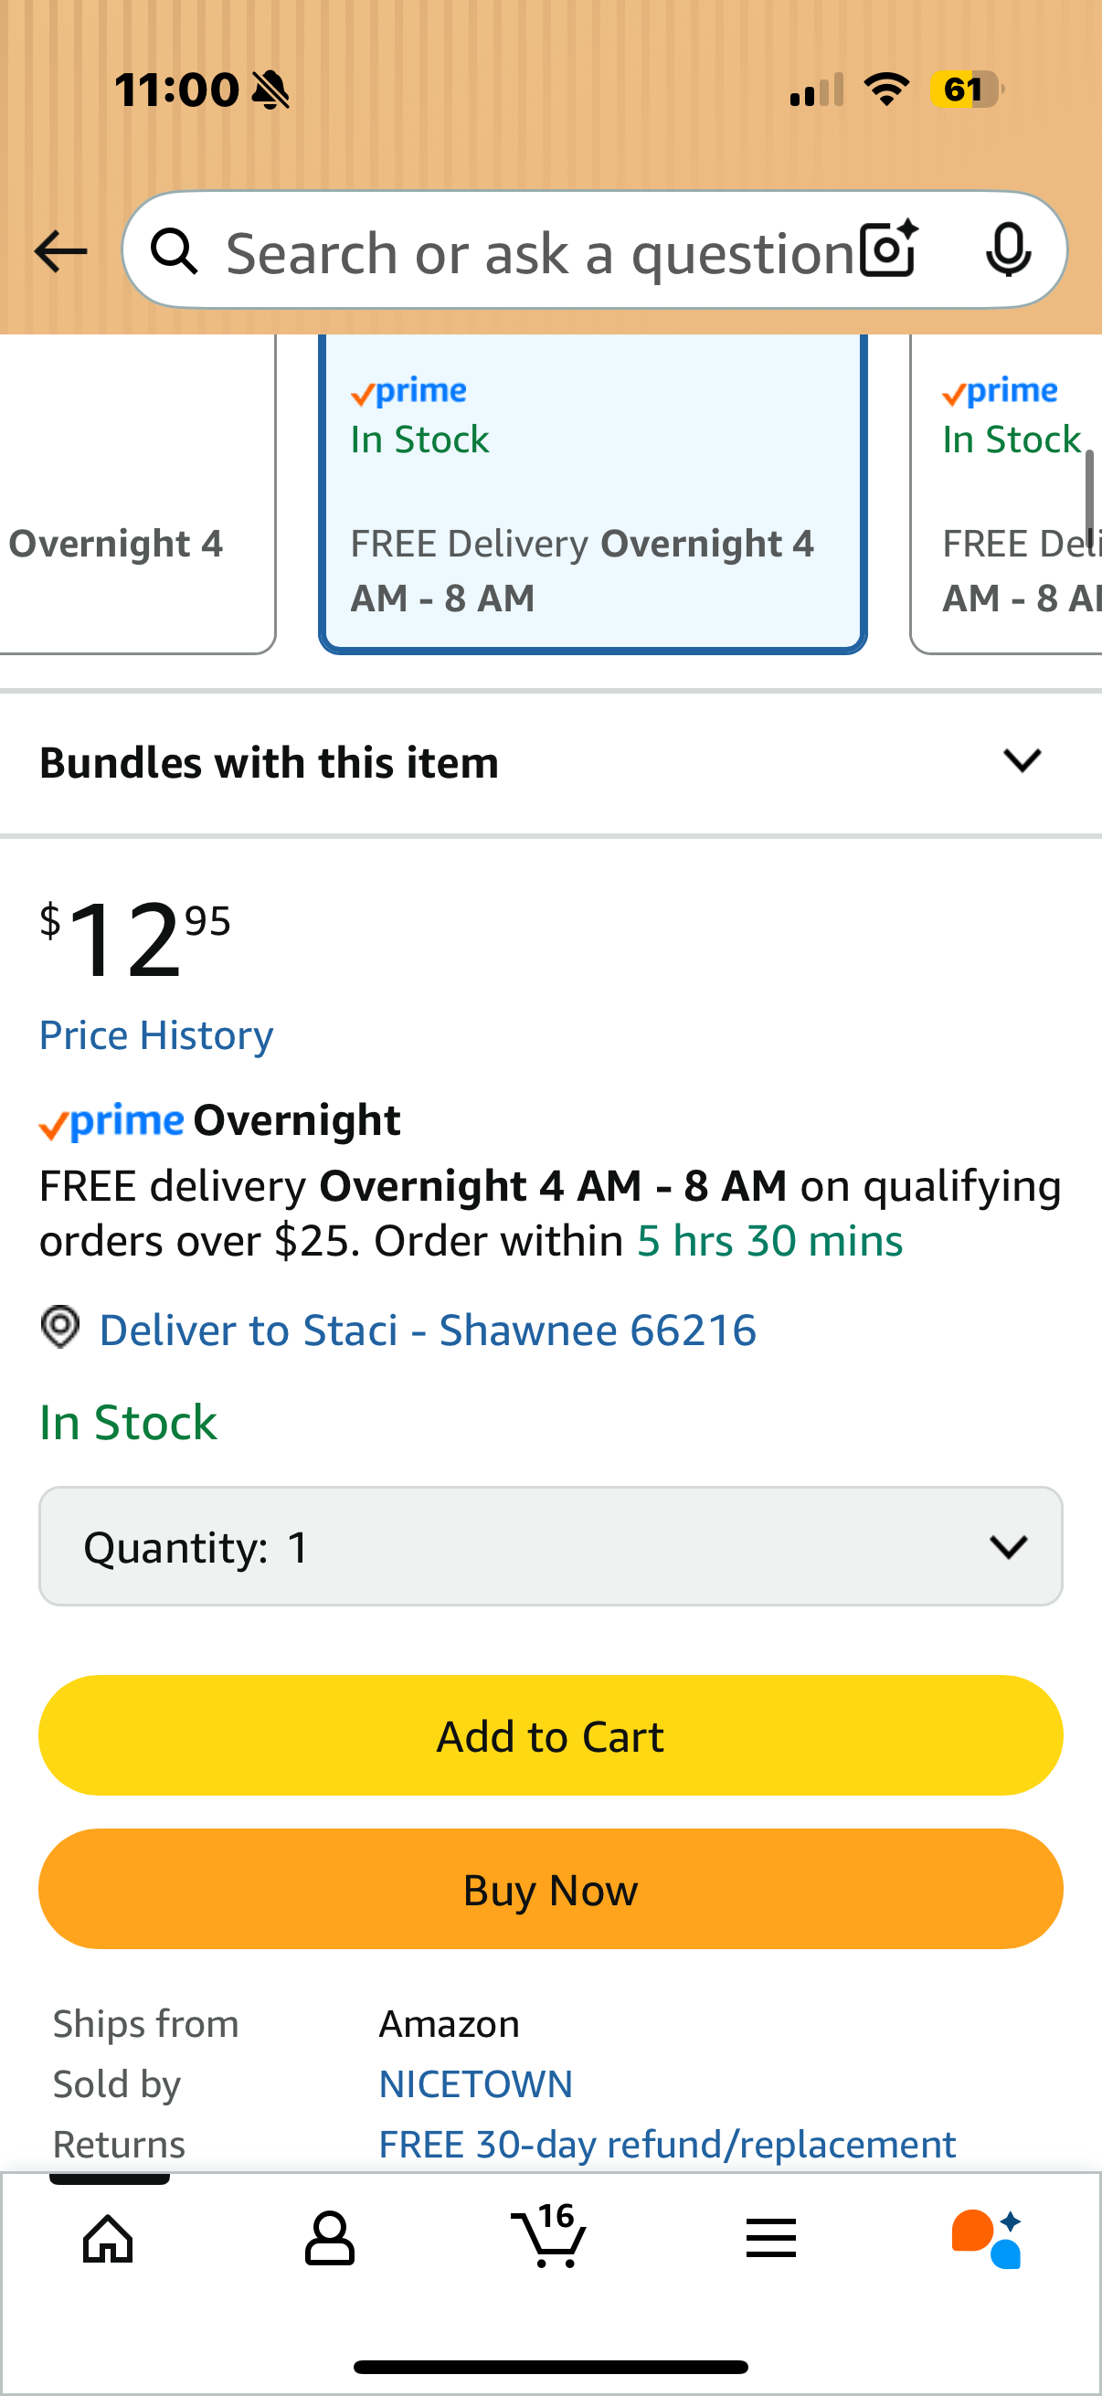The image size is (1102, 2396).
Task: Open the Quantity dropdown
Action: [550, 1547]
